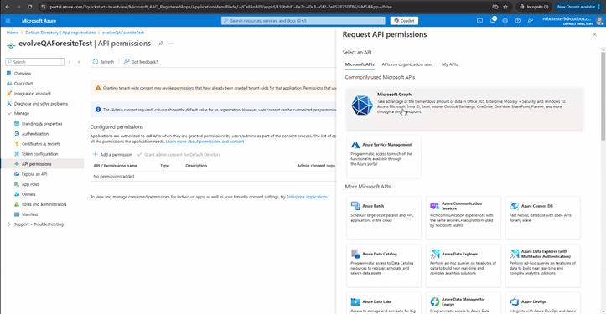
Task: Click the Copilot button
Action: pos(404,20)
